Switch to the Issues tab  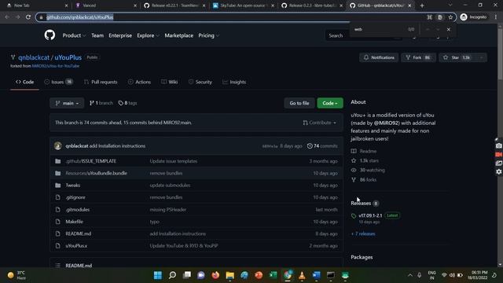58,82
